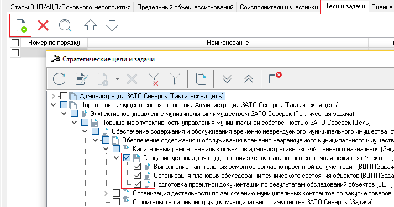
Task: Move row down with arrow icon
Action: [112, 25]
